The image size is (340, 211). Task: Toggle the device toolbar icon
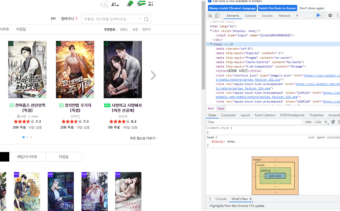click(217, 16)
